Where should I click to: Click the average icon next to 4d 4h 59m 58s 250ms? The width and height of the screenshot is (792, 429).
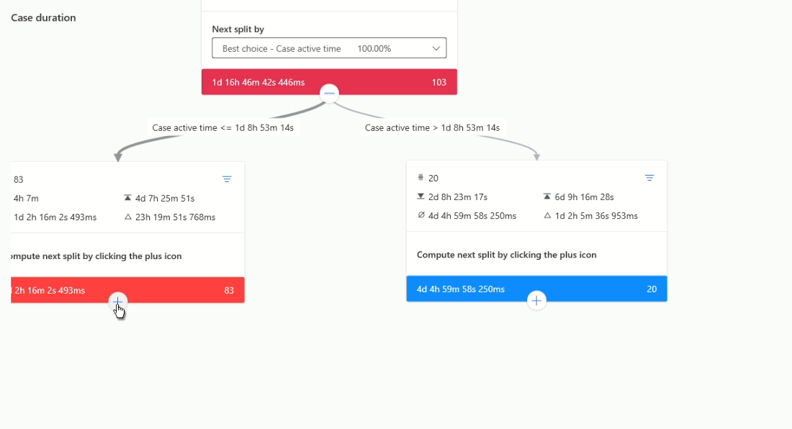(421, 215)
